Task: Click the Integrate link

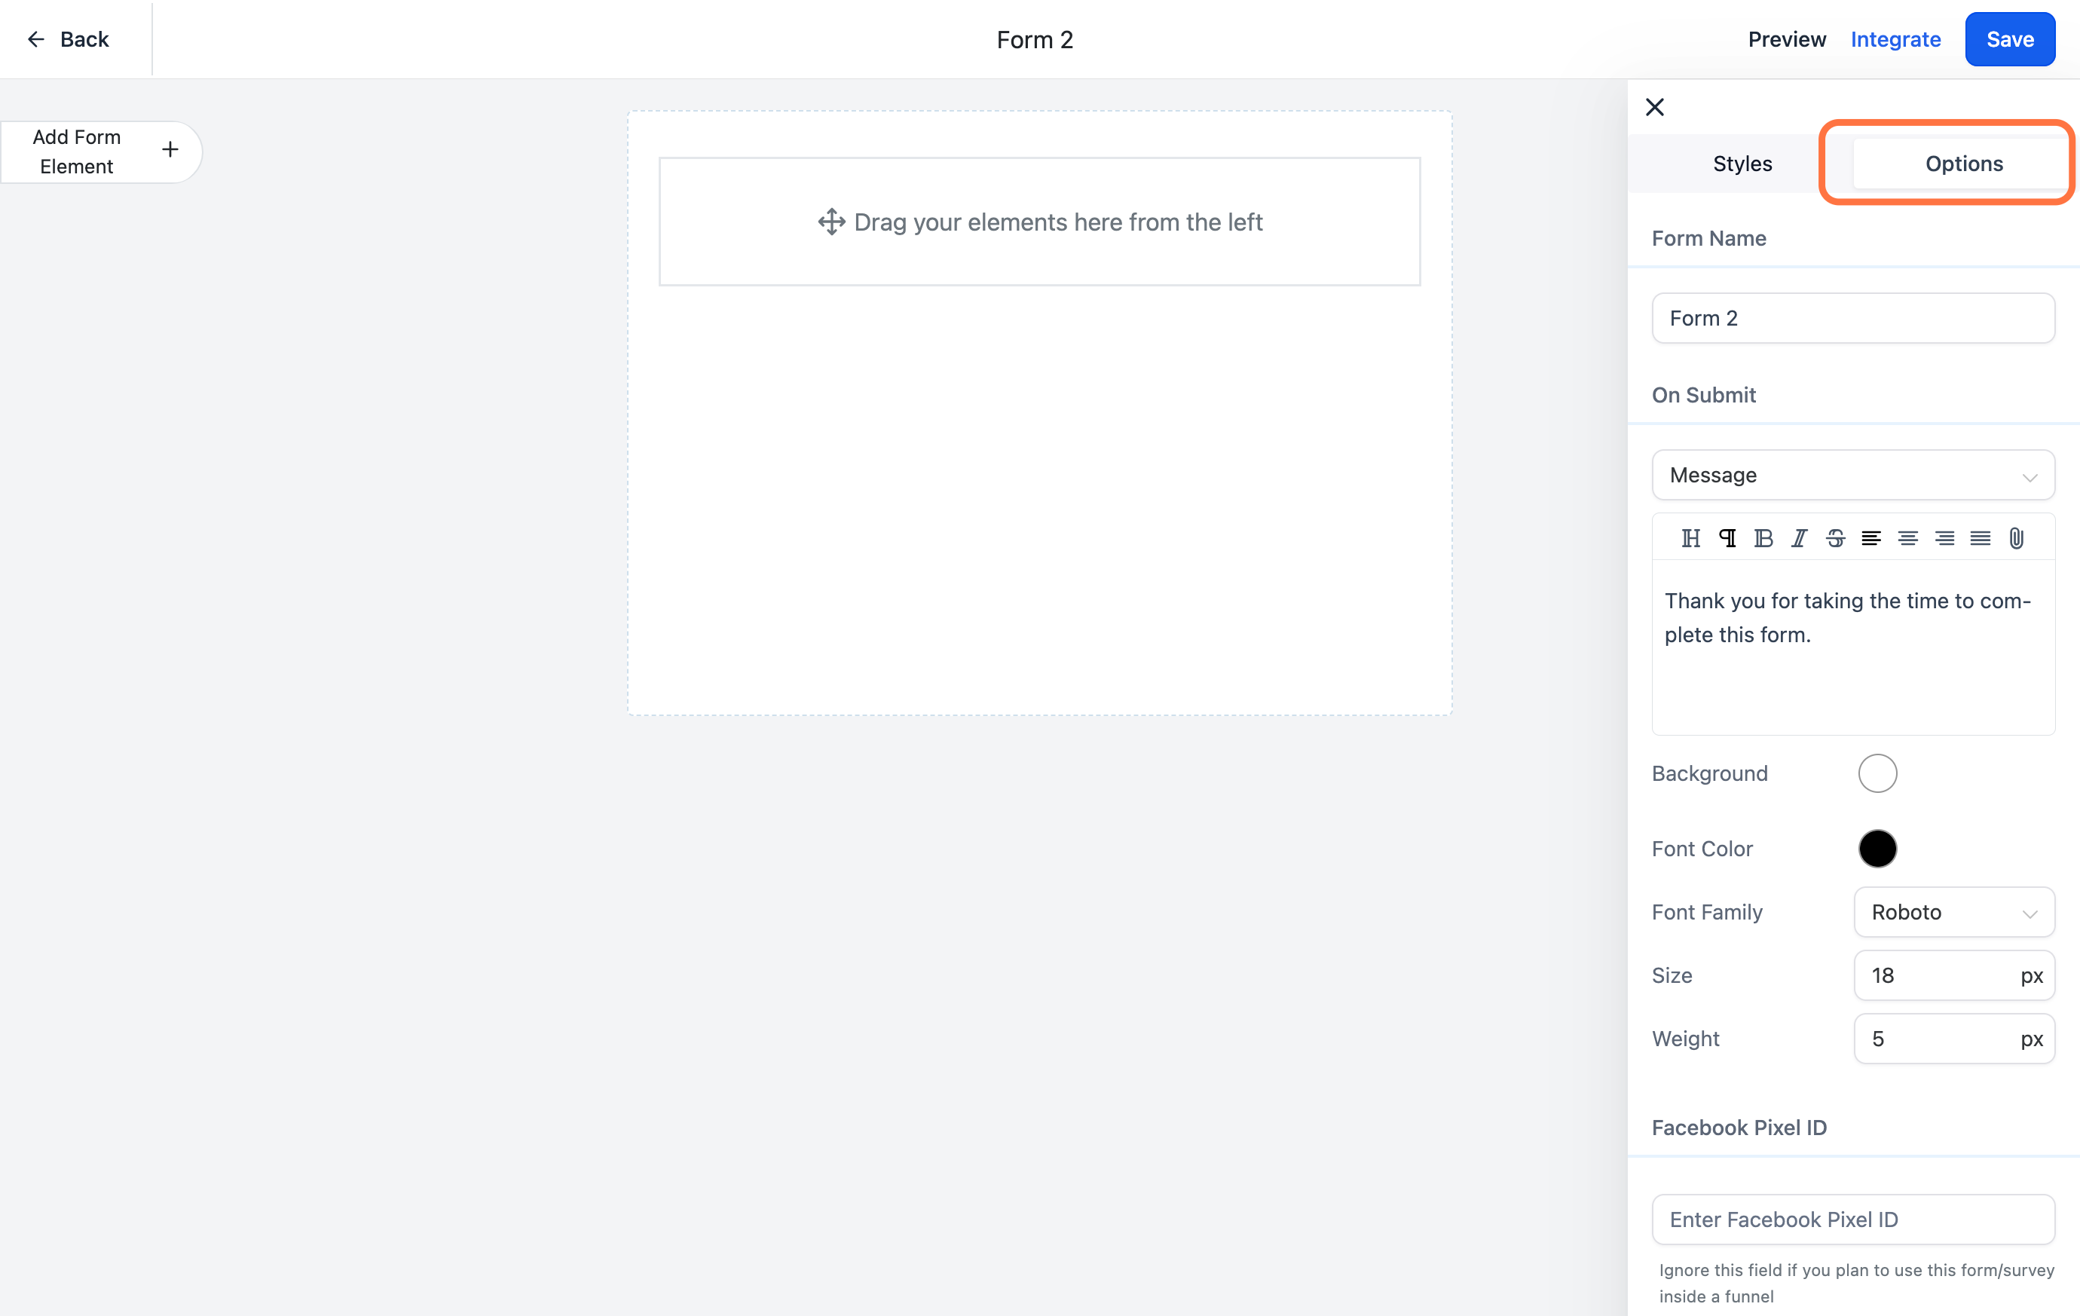Action: (x=1895, y=39)
